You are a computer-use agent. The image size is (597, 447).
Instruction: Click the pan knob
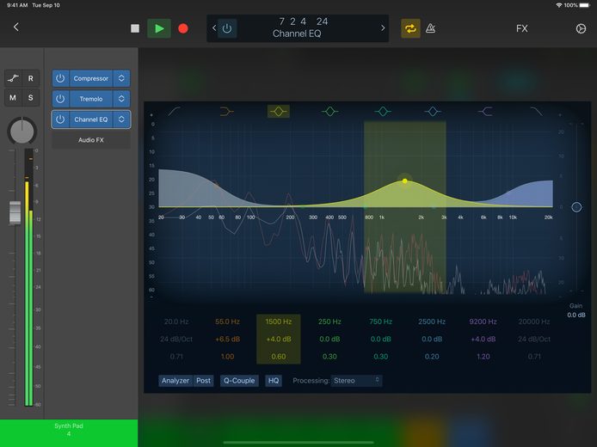[22, 131]
